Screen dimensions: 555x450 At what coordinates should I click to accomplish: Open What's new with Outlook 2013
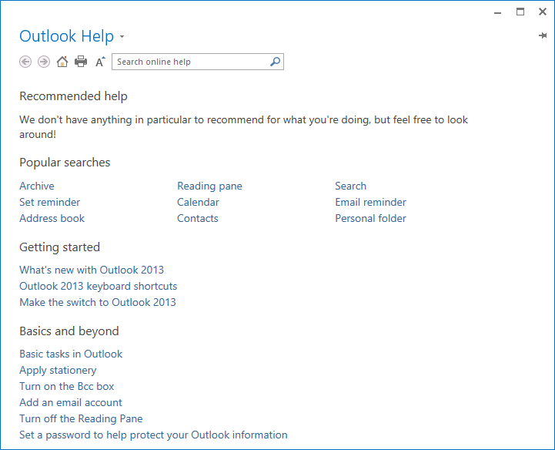tap(92, 270)
